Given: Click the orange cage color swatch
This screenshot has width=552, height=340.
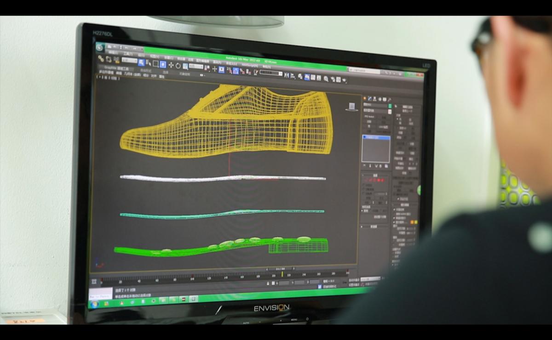Looking at the screenshot, I should point(412,222).
